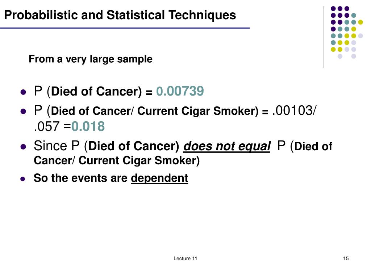Click the top-left purple dot in the decoration
Viewport: 371px width, 278px height.
pos(333,9)
